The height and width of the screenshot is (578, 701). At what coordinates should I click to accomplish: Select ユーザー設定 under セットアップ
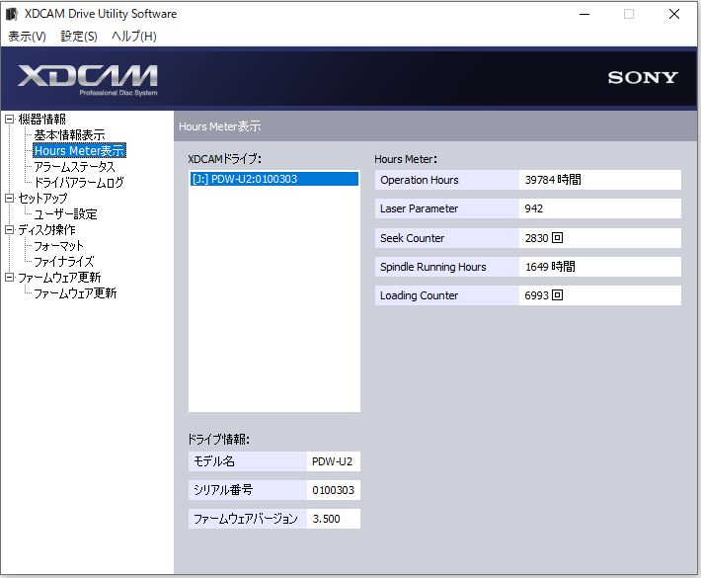65,214
